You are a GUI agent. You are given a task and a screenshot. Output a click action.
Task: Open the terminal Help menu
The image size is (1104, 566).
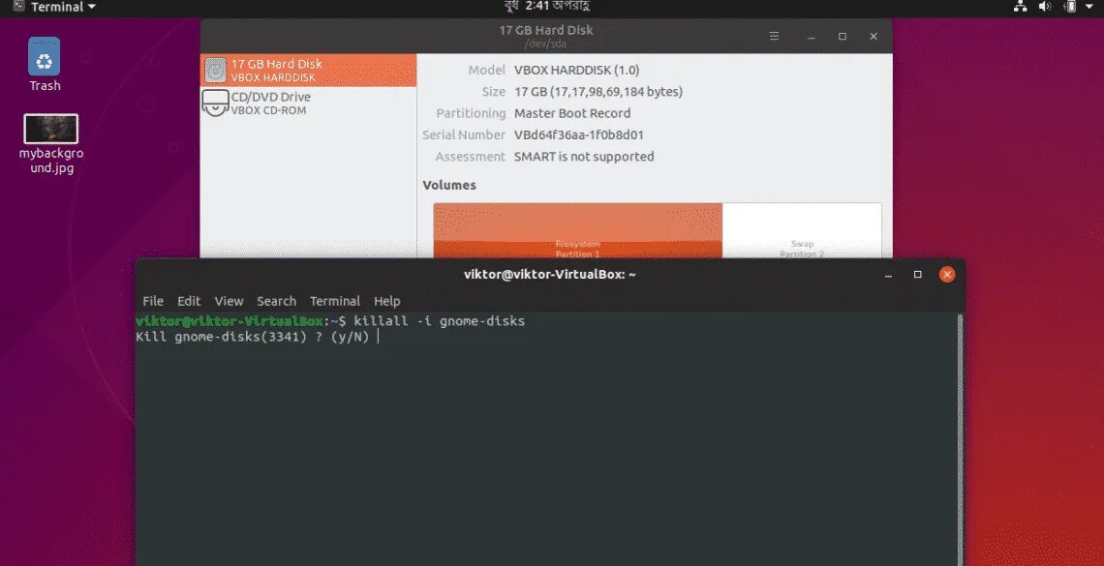click(386, 301)
